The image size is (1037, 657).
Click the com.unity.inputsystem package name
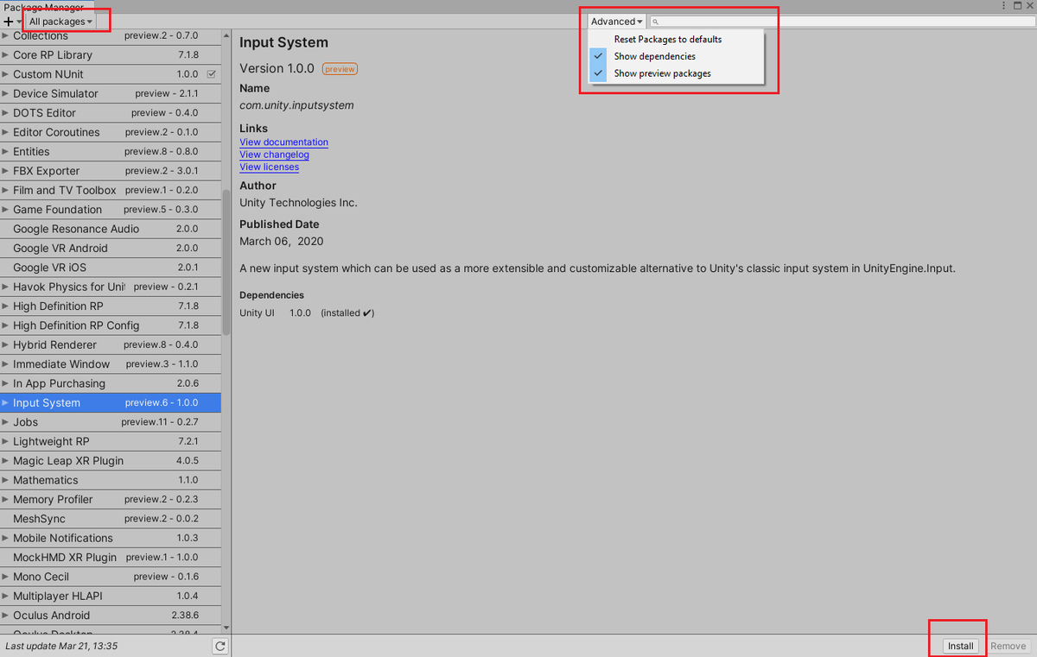coord(296,105)
